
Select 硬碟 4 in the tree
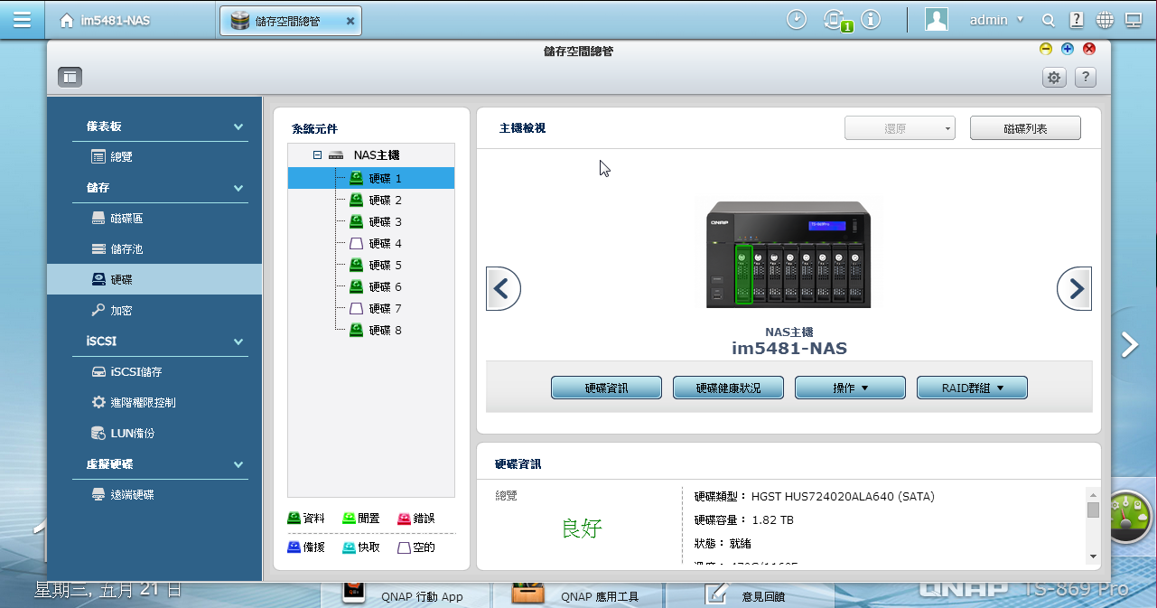click(x=385, y=244)
